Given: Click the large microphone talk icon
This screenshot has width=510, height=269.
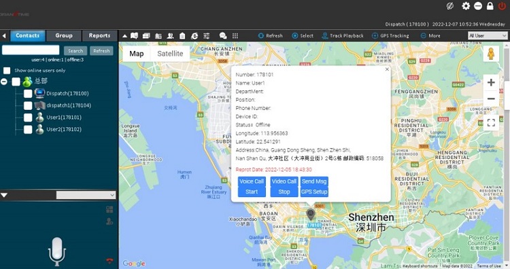Looking at the screenshot, I should click(57, 251).
